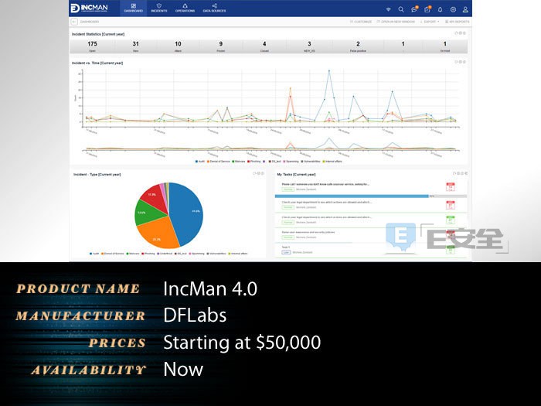The image size is (541, 406).
Task: Toggle Audit in pie chart legend
Action: click(x=94, y=254)
